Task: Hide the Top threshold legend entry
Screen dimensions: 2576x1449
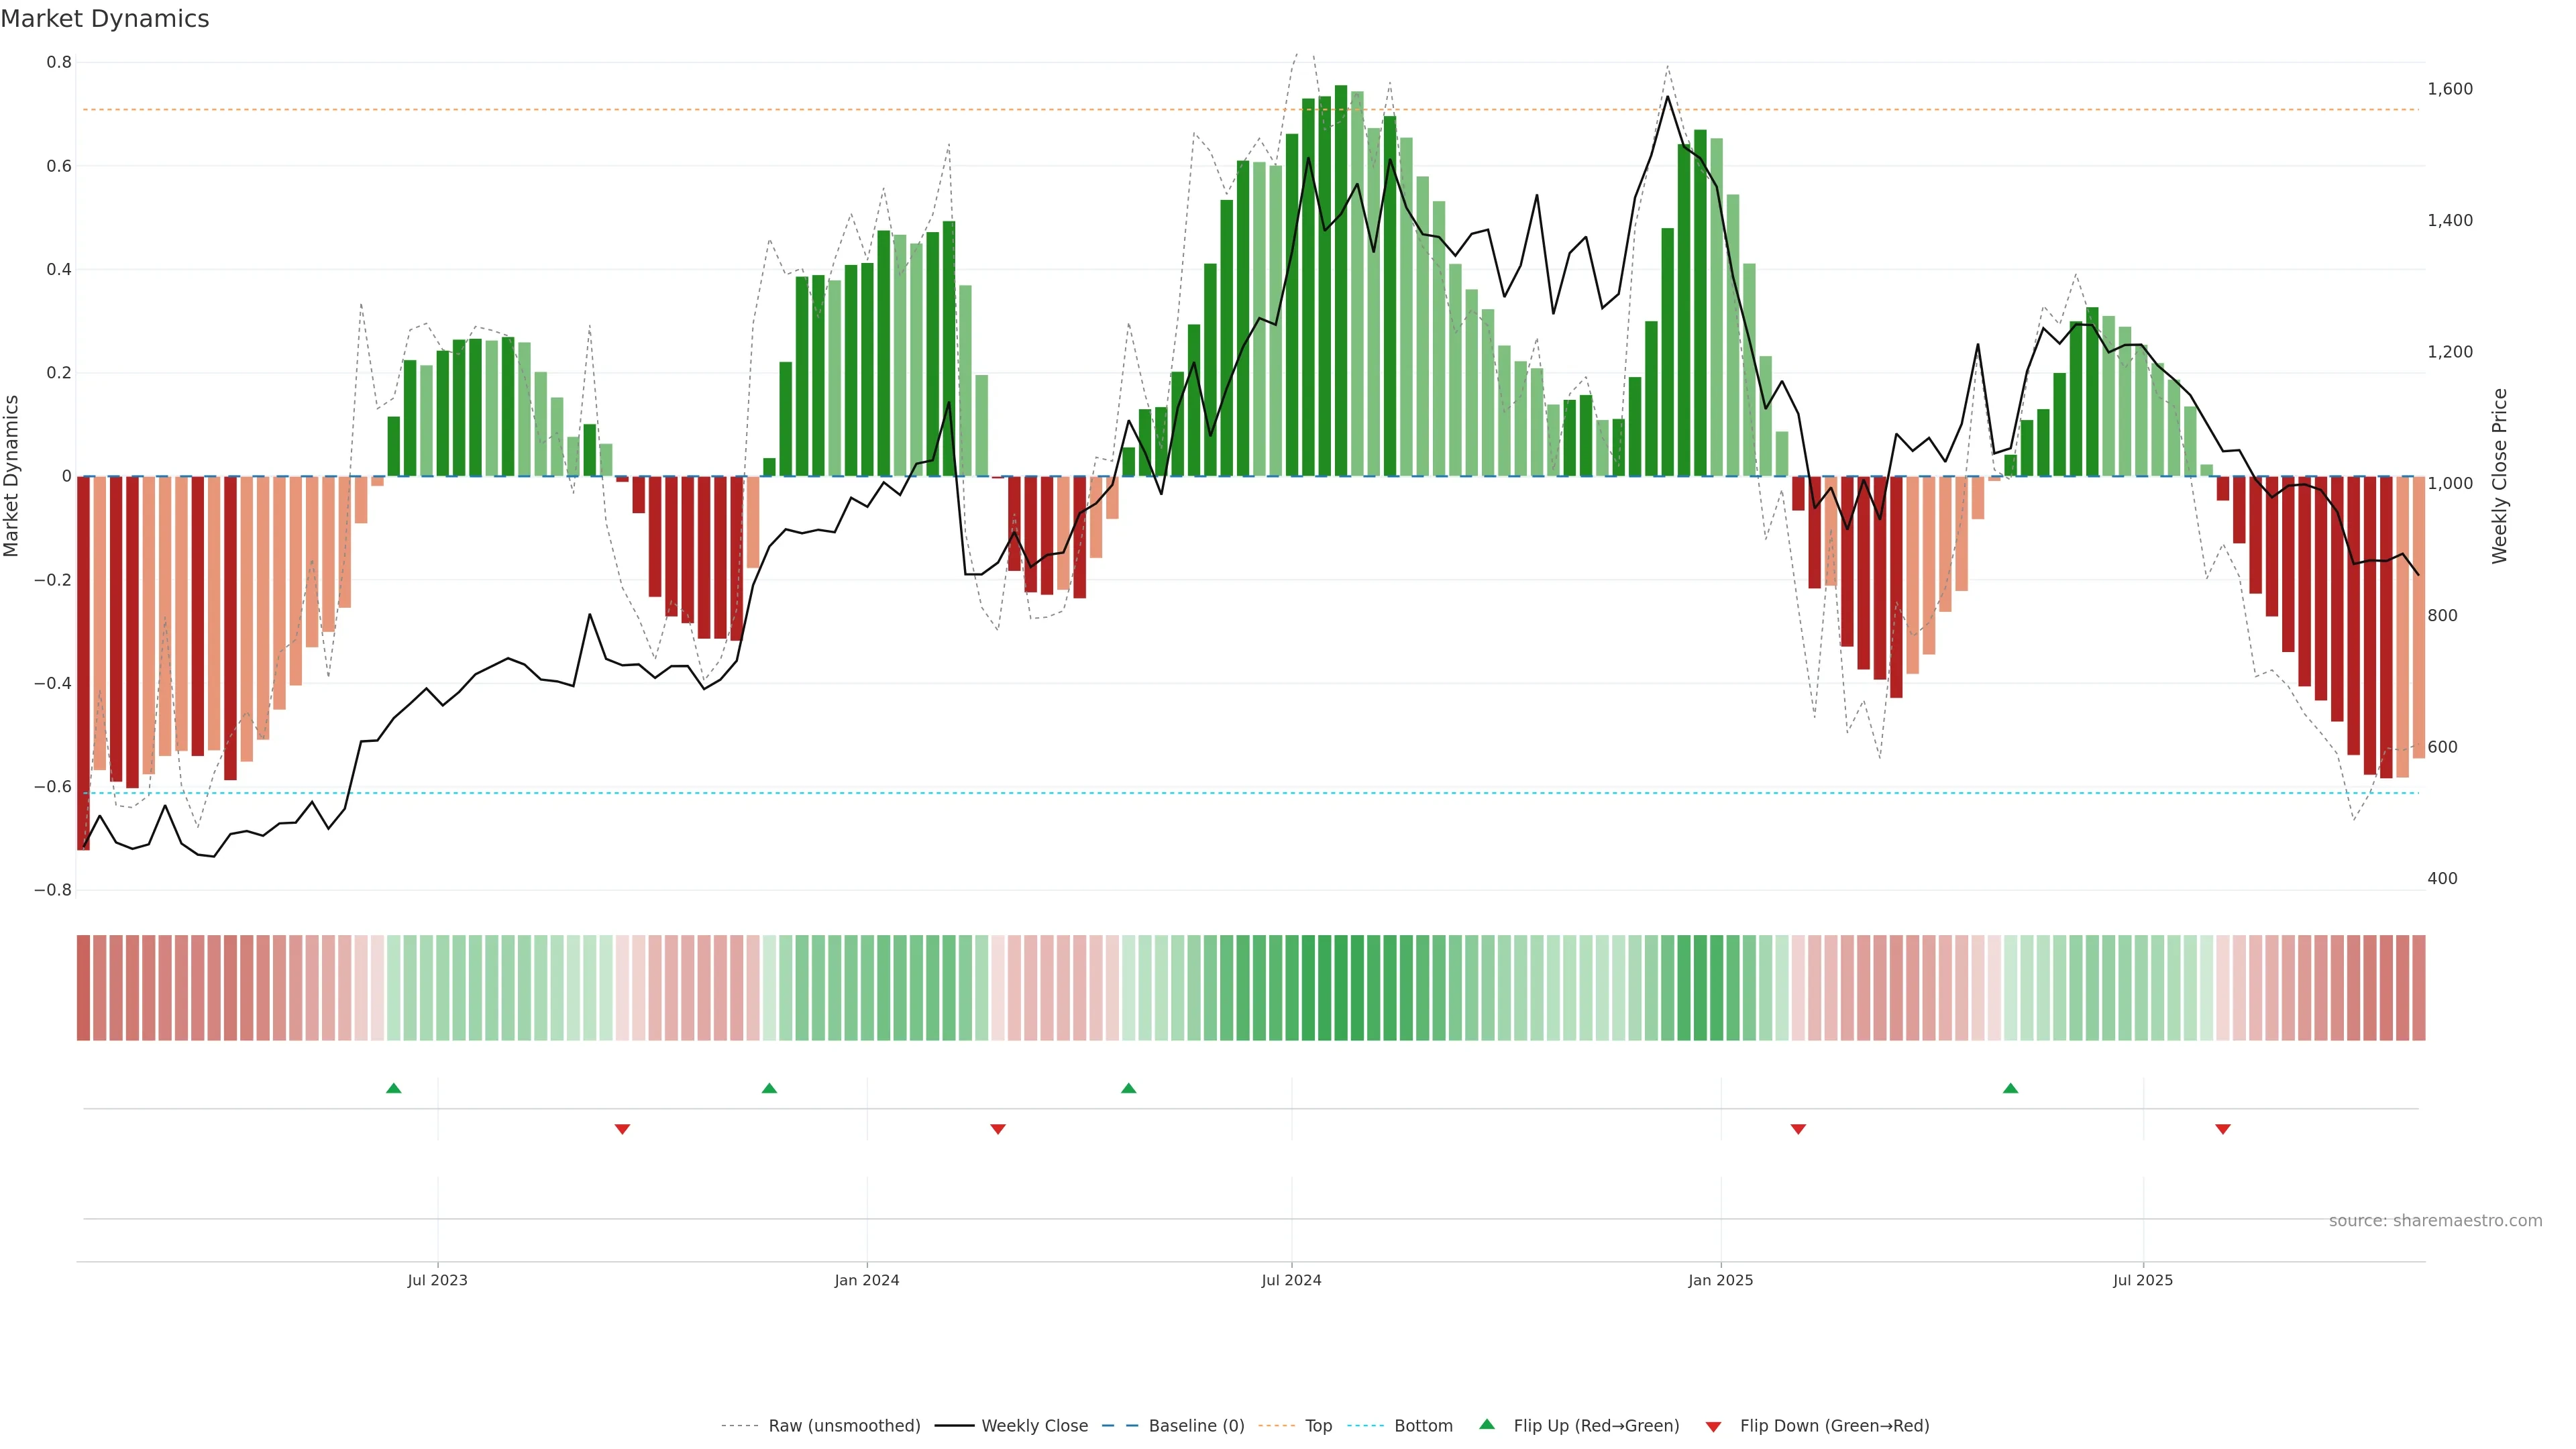Action: pyautogui.click(x=1318, y=1426)
